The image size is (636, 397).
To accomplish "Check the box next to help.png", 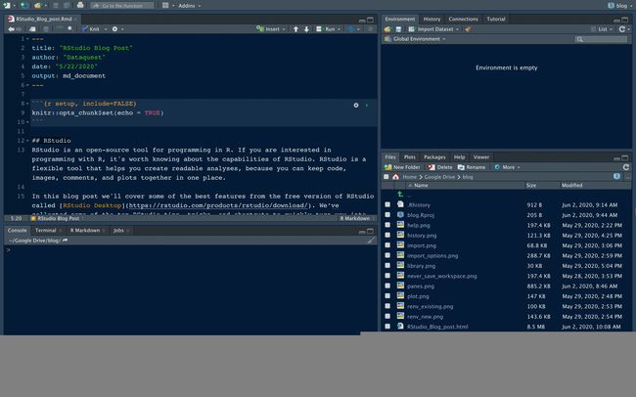I will (x=387, y=225).
